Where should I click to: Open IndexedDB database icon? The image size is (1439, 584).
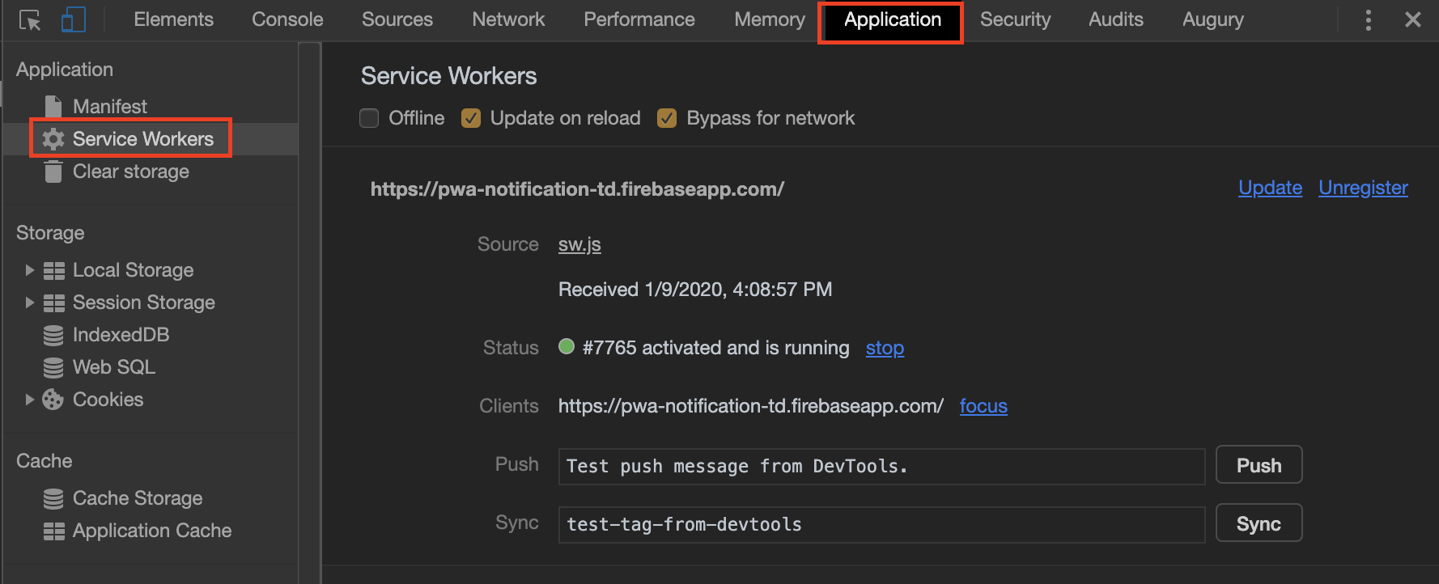click(x=53, y=335)
